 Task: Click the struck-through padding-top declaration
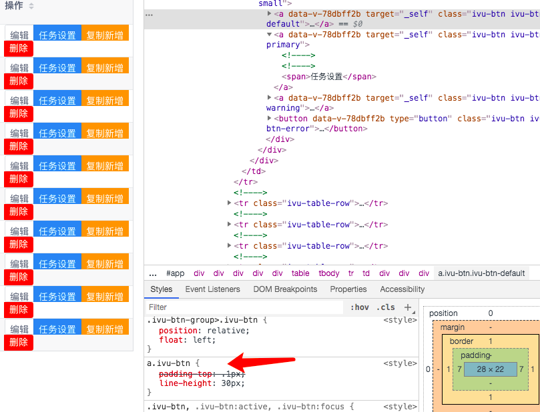tap(202, 374)
